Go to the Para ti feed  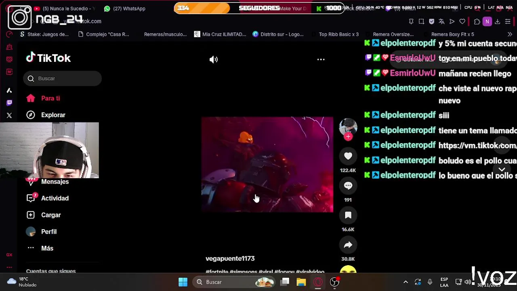click(43, 98)
